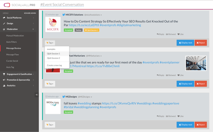Remove the Q&A Session 1 tag label
The width and height of the screenshot is (213, 132).
coord(86,30)
